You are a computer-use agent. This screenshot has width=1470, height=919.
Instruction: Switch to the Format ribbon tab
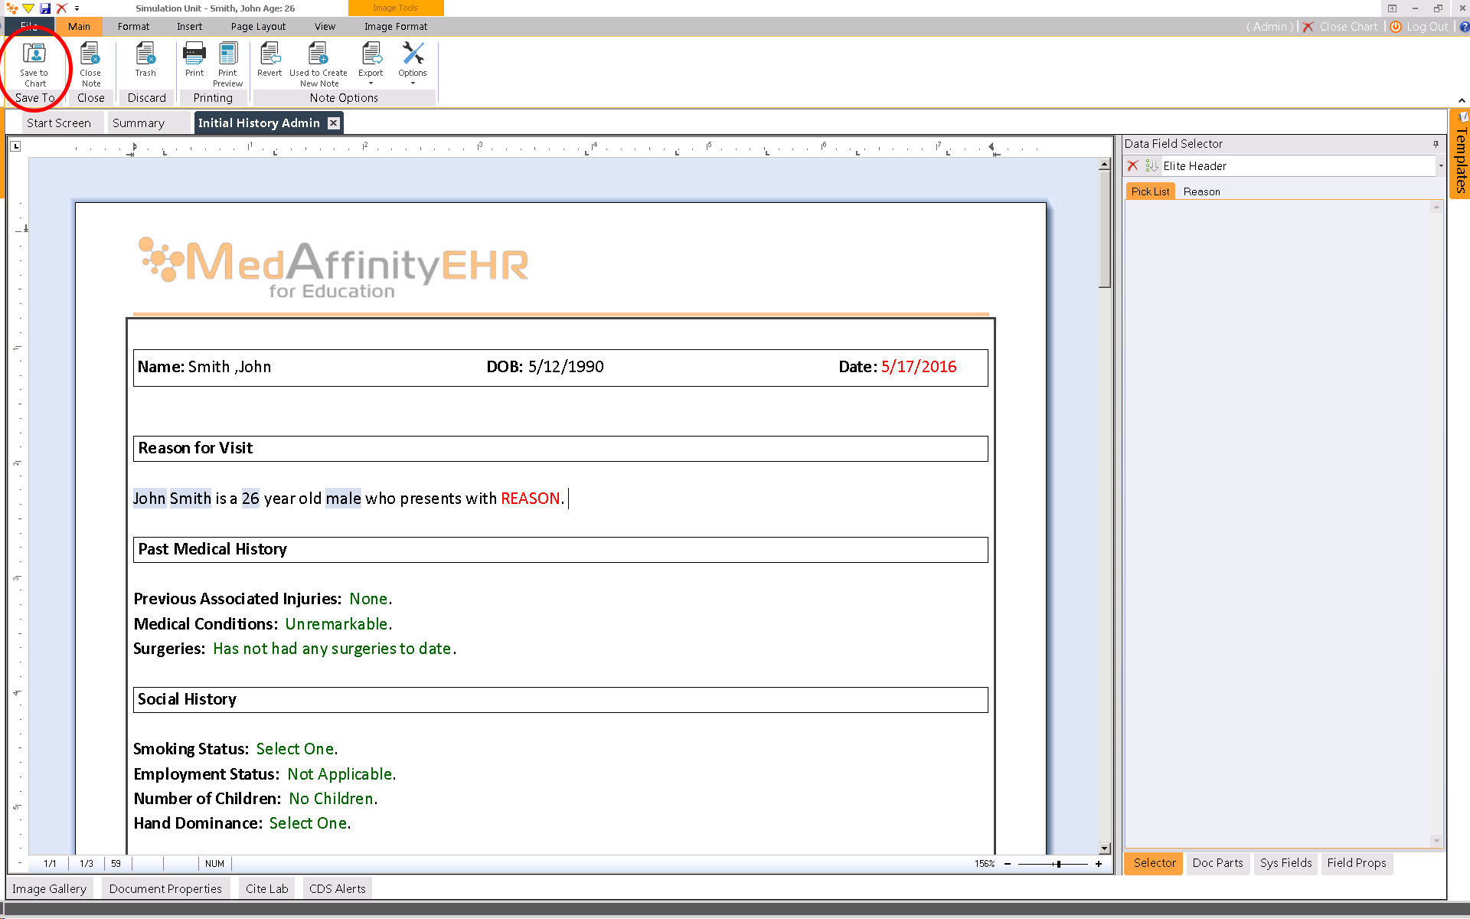coord(133,27)
